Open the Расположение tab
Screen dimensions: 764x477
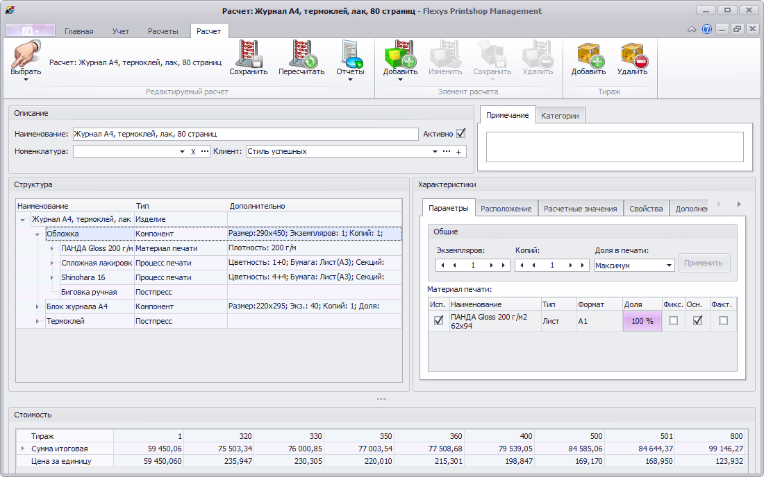pos(506,209)
